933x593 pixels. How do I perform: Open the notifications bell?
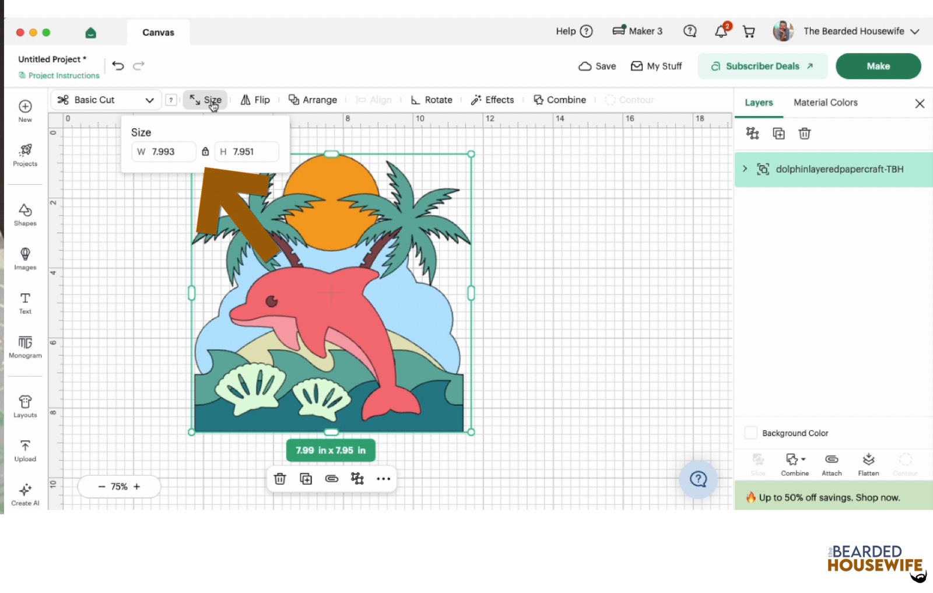(x=722, y=30)
